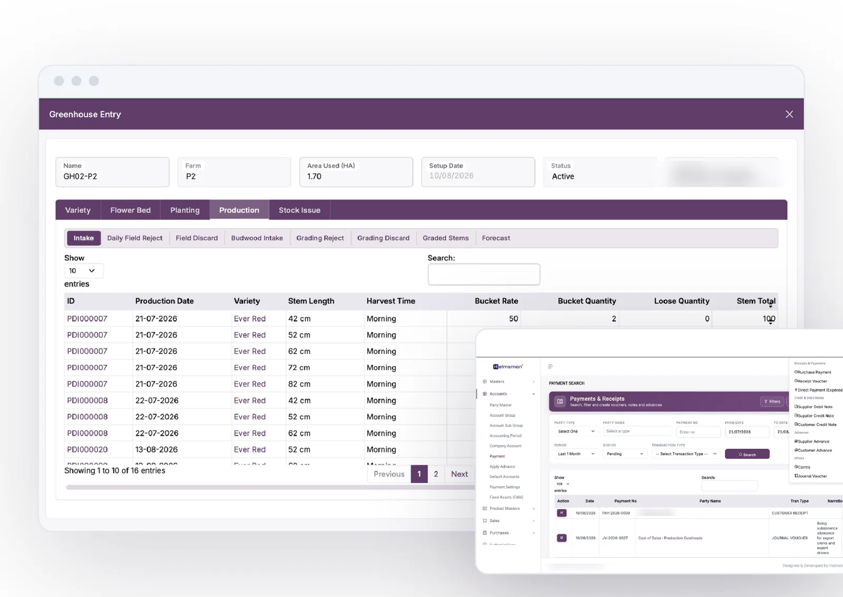Open the Forecast sub-tab
This screenshot has height=597, width=843.
pos(496,238)
